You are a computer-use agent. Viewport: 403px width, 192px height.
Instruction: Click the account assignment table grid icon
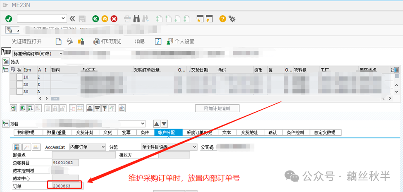[17, 147]
